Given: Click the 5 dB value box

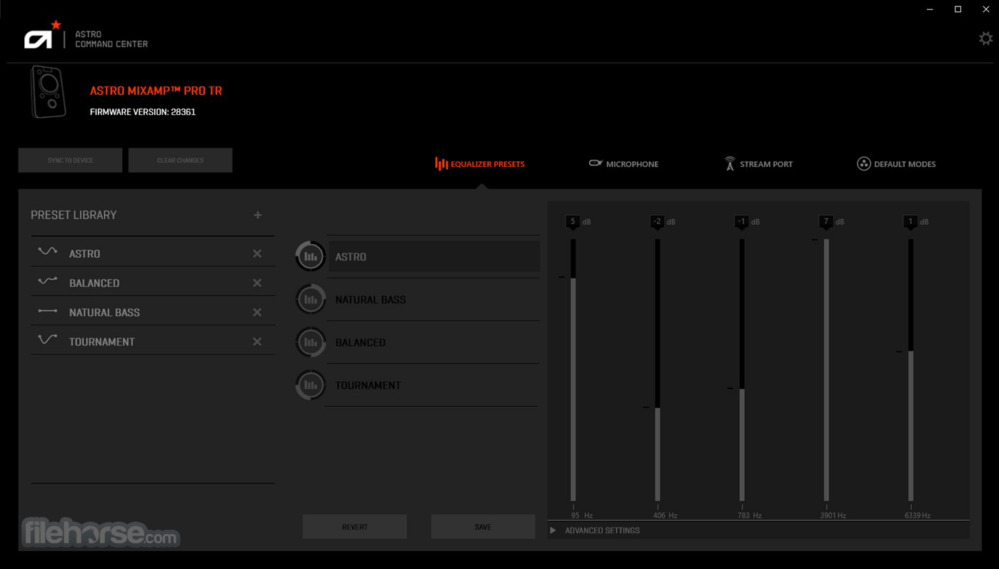Looking at the screenshot, I should (x=573, y=222).
